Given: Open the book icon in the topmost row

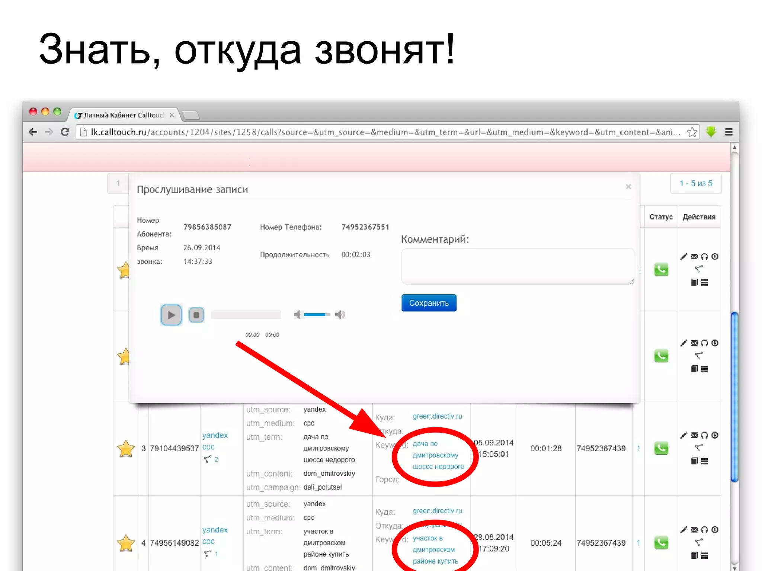Looking at the screenshot, I should pyautogui.click(x=694, y=282).
